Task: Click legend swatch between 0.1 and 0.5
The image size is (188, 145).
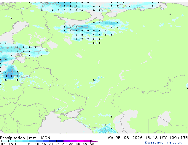Action: coord(5,141)
